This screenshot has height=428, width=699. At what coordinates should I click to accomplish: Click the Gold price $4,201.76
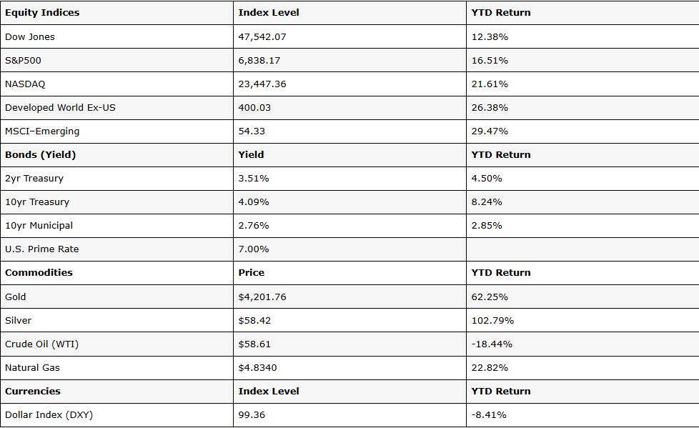[x=262, y=297]
